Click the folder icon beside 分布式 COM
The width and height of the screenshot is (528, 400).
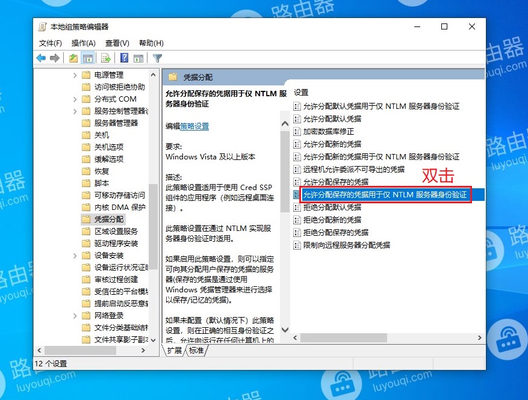point(86,99)
